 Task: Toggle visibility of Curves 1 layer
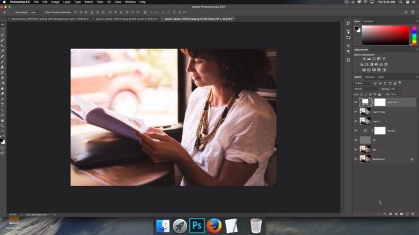point(355,131)
